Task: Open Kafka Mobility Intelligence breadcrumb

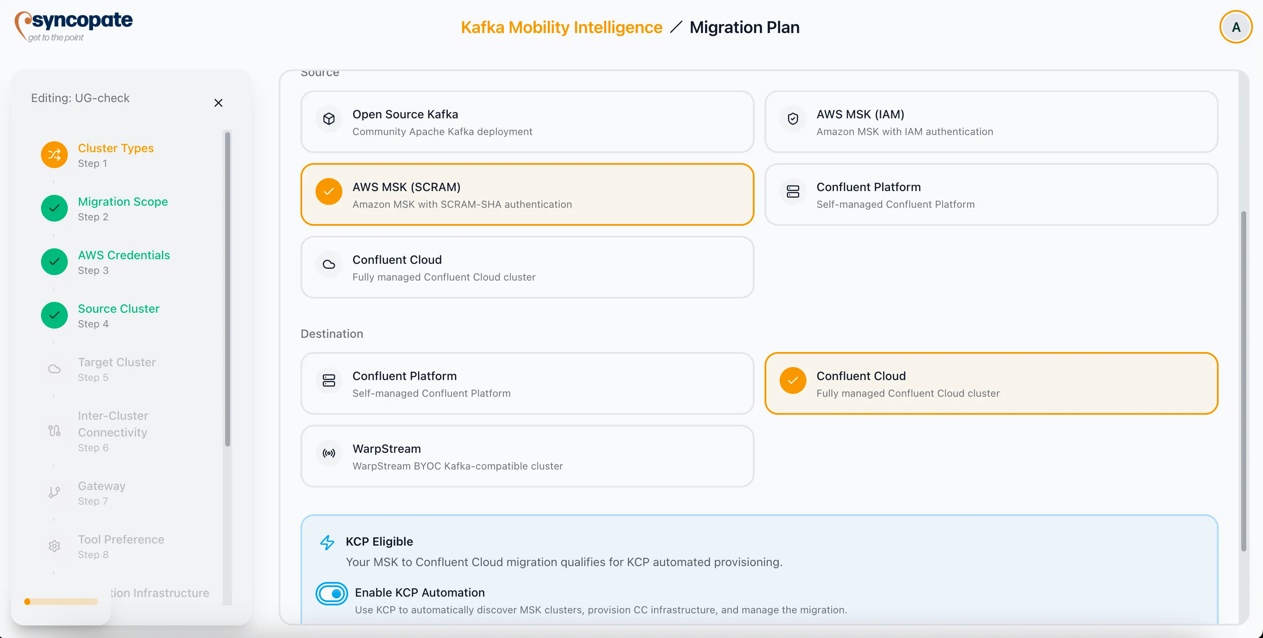Action: pyautogui.click(x=561, y=27)
